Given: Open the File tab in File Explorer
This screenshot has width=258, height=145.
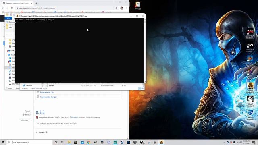Looking at the screenshot, I should coord(8,18).
